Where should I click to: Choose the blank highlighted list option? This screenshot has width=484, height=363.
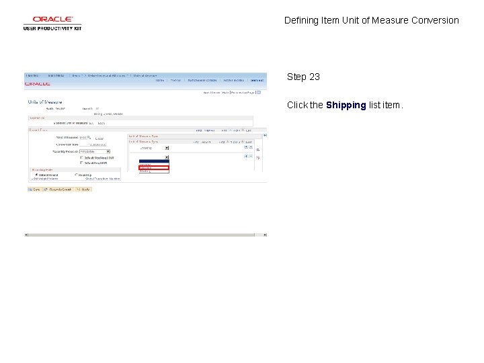(154, 161)
